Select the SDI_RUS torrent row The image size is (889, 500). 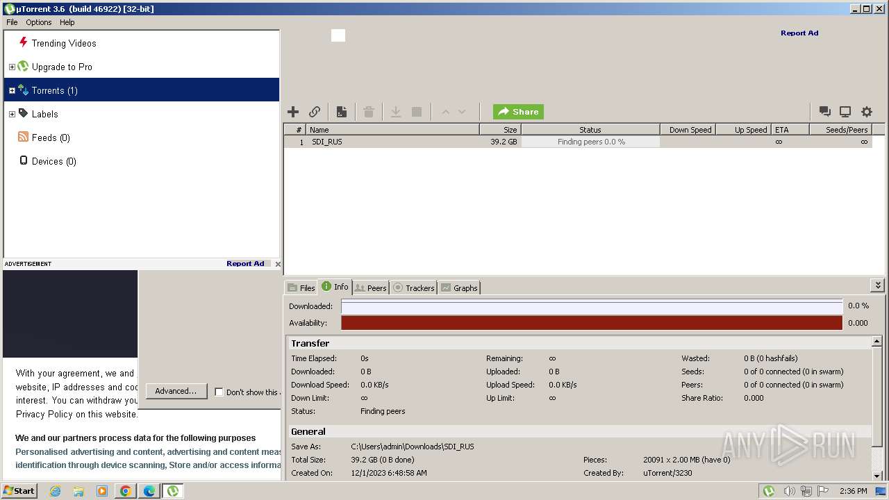point(578,142)
